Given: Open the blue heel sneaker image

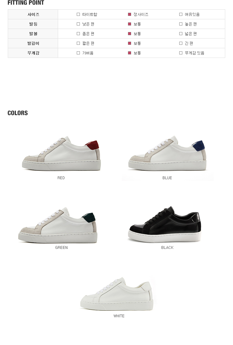Looking at the screenshot, I should pos(167,153).
